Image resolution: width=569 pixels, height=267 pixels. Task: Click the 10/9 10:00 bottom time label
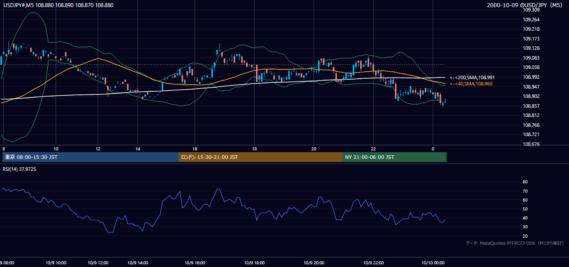55,263
